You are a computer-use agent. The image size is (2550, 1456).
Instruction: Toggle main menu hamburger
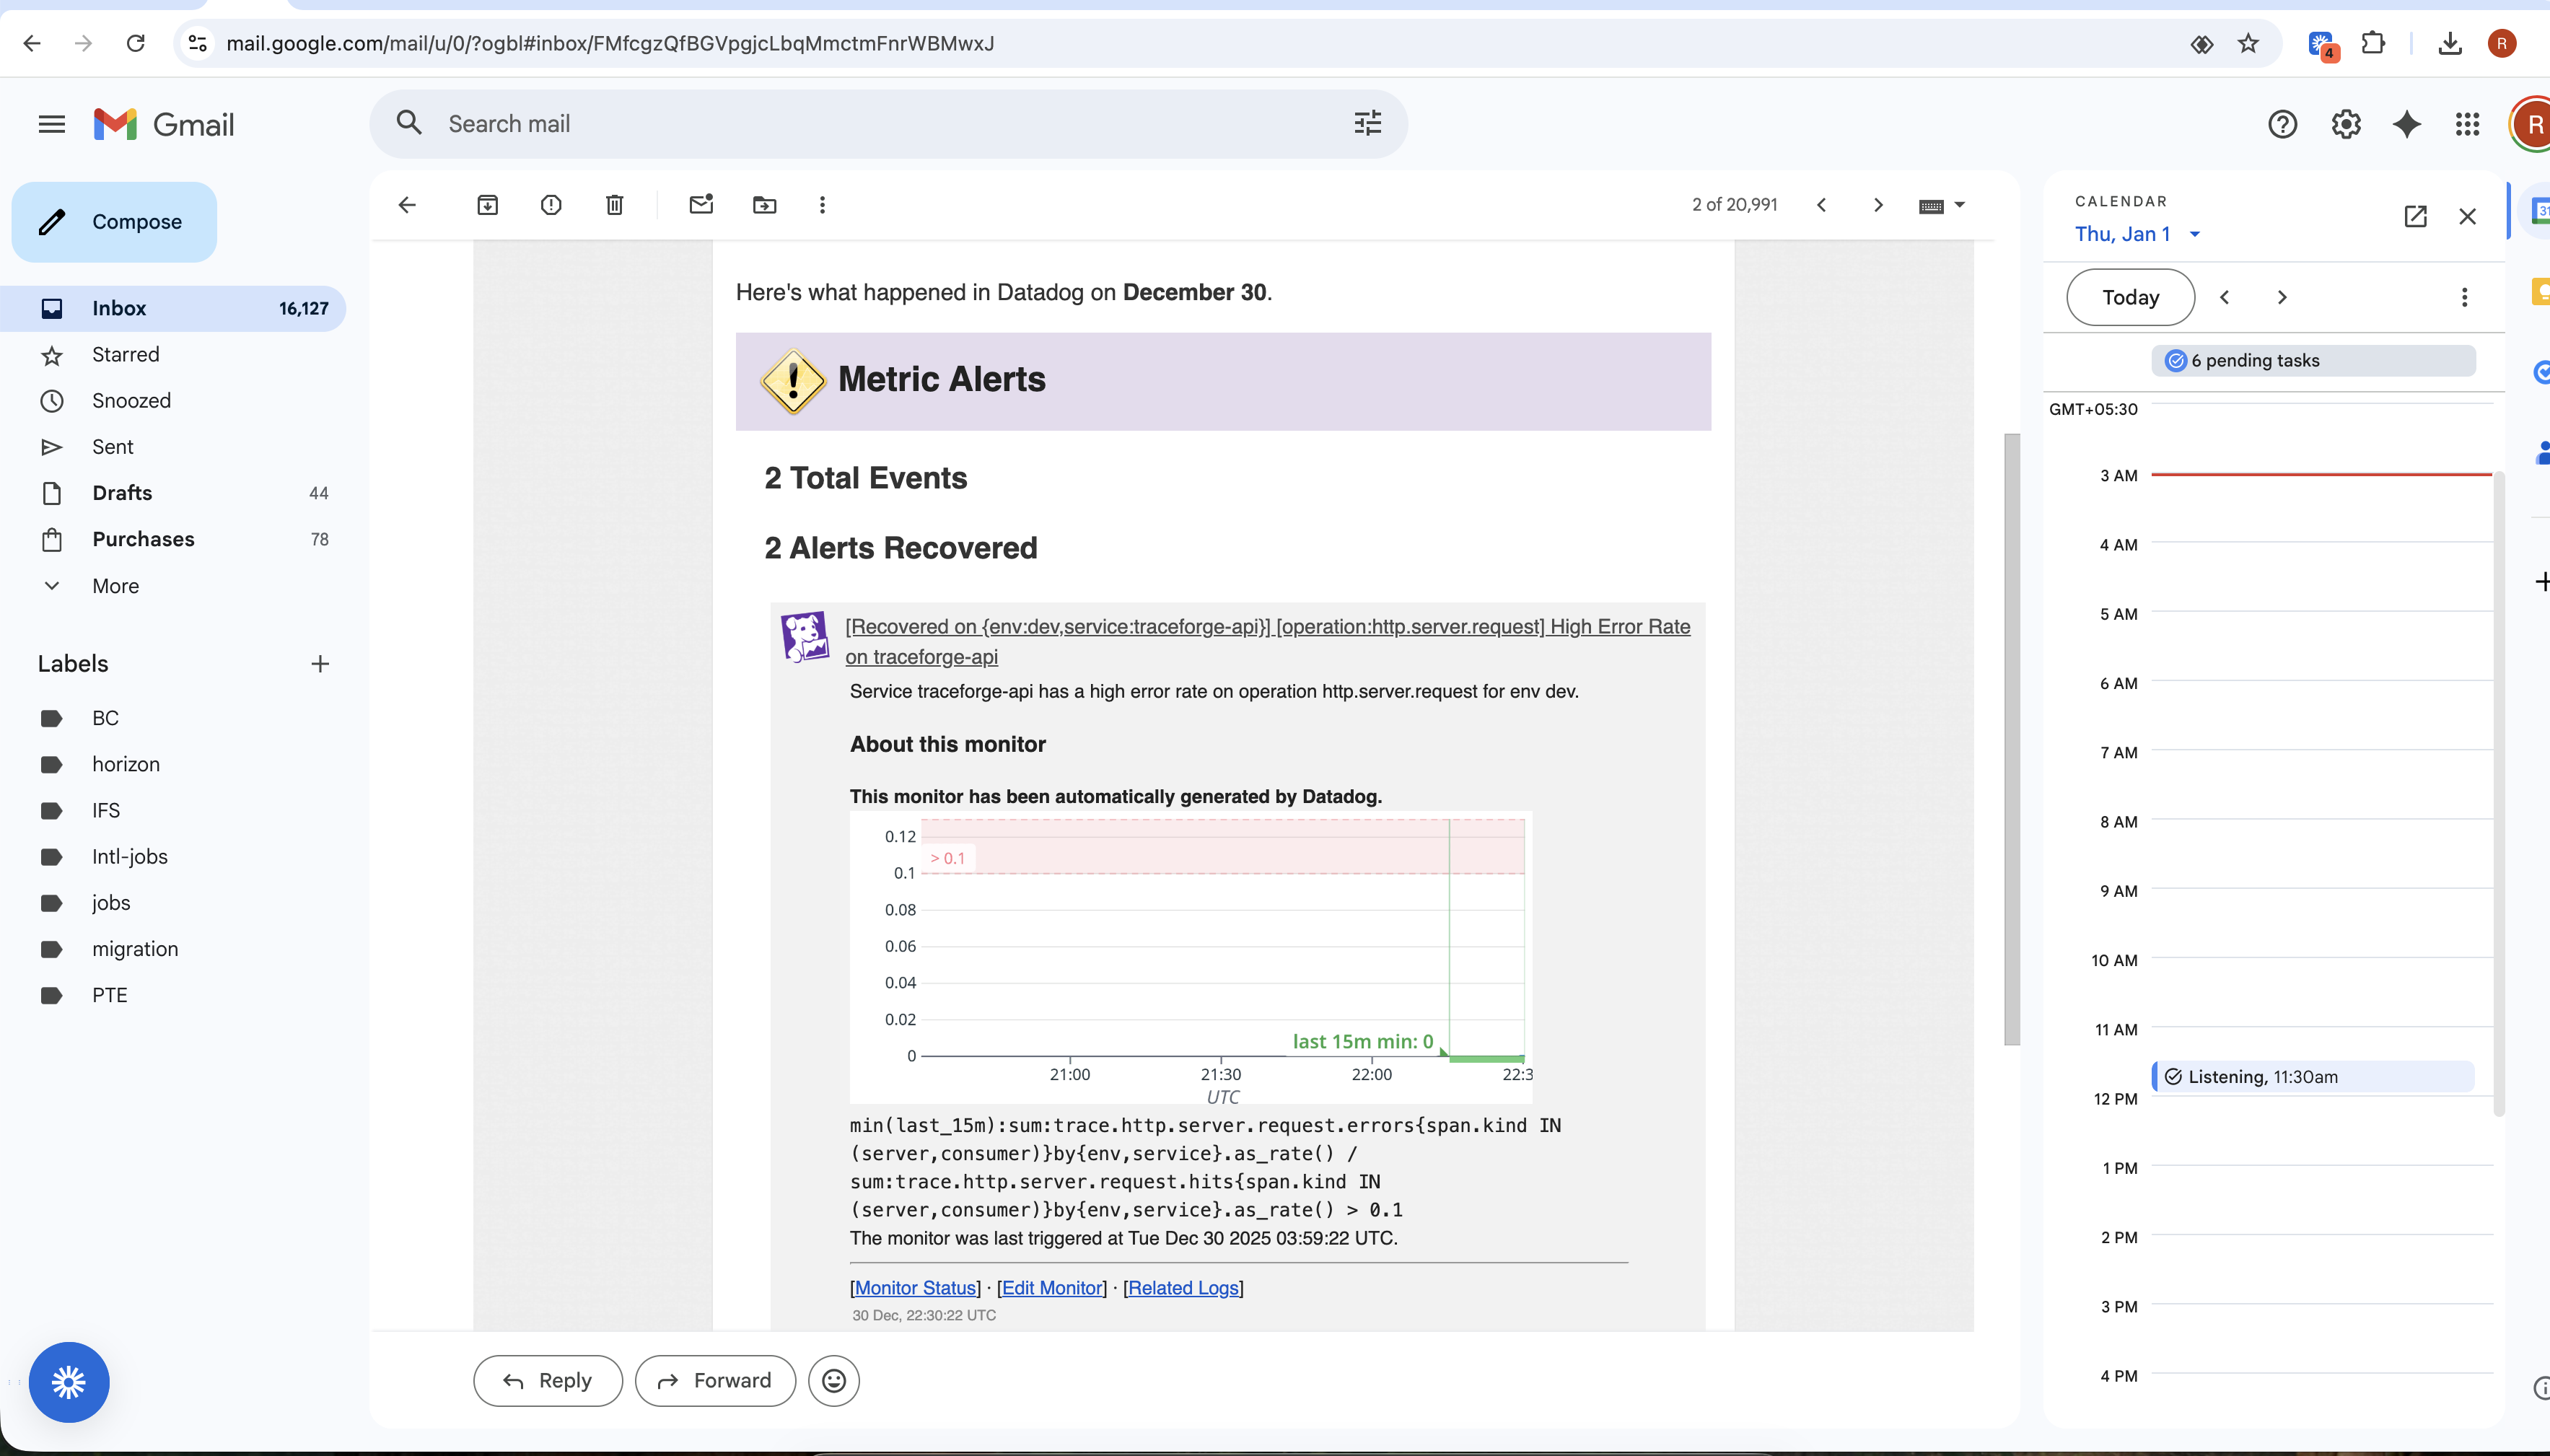pos(52,124)
